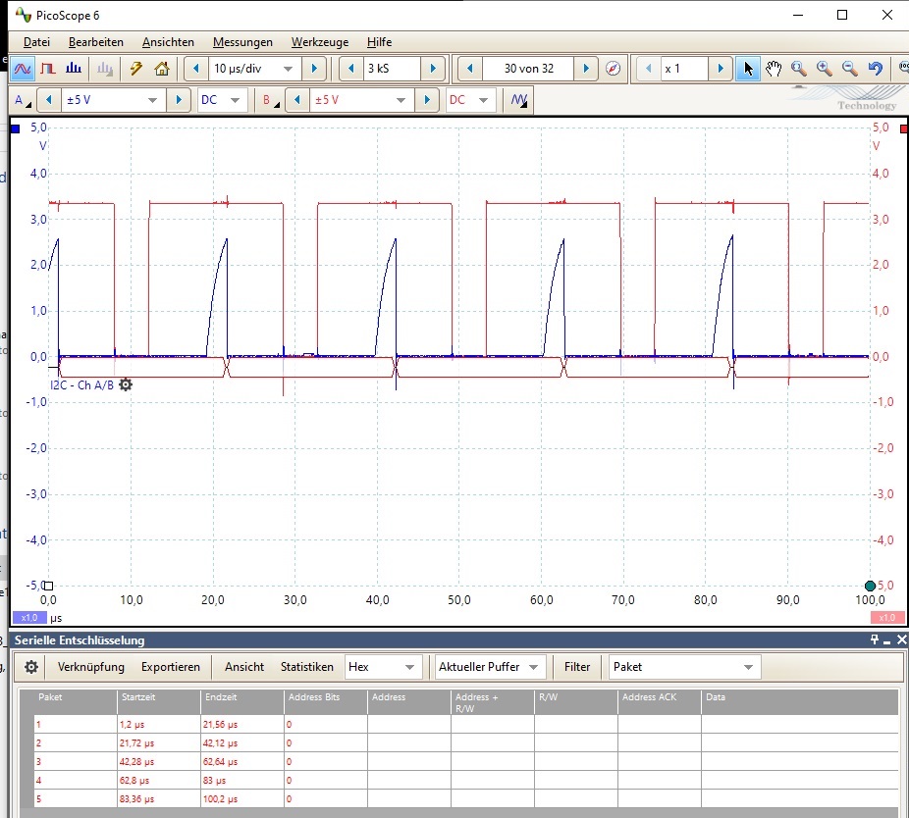Open the buffer navigator compass icon
909x818 pixels.
614,69
